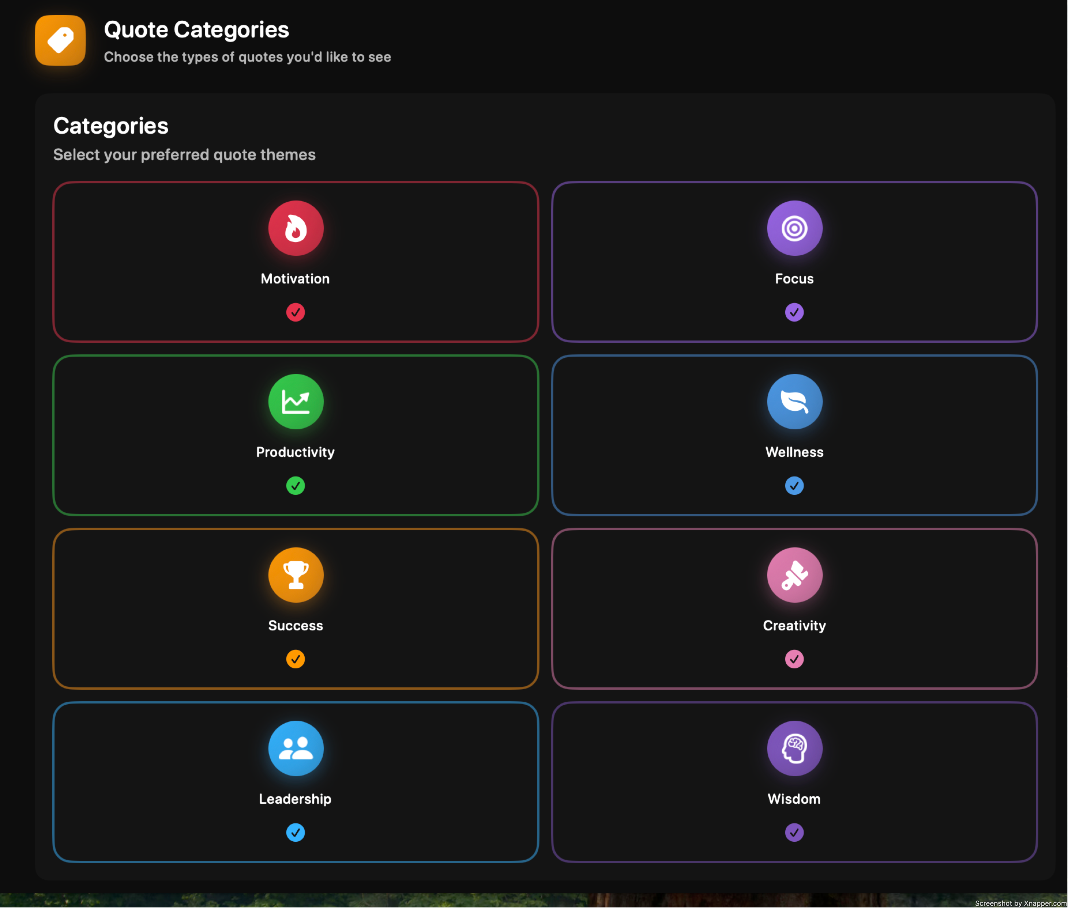
Task: Uncheck the Motivation red checkmark
Action: [295, 312]
